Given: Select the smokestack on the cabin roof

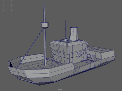Looking at the screenshot, I should coord(74,34).
